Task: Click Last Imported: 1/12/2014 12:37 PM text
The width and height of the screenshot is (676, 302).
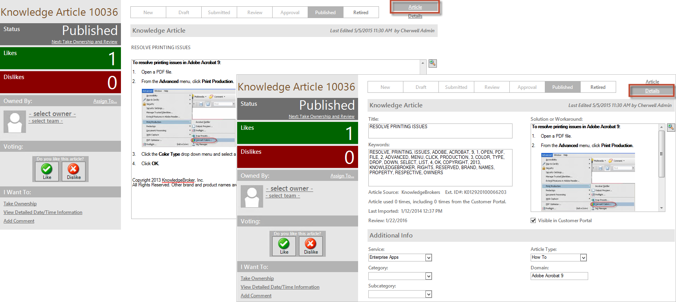Action: pos(405,211)
